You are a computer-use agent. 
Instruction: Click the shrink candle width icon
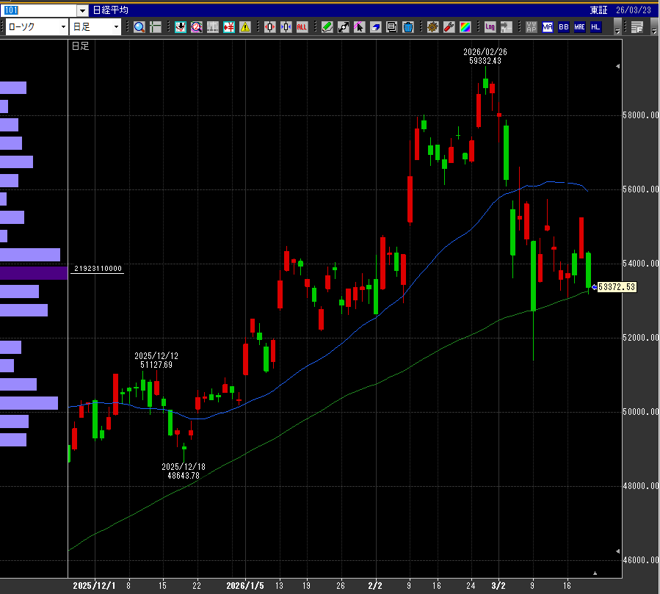(x=286, y=27)
